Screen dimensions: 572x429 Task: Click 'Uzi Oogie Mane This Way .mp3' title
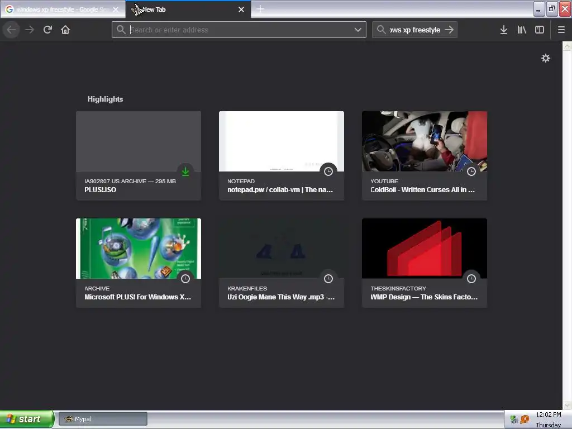point(281,297)
